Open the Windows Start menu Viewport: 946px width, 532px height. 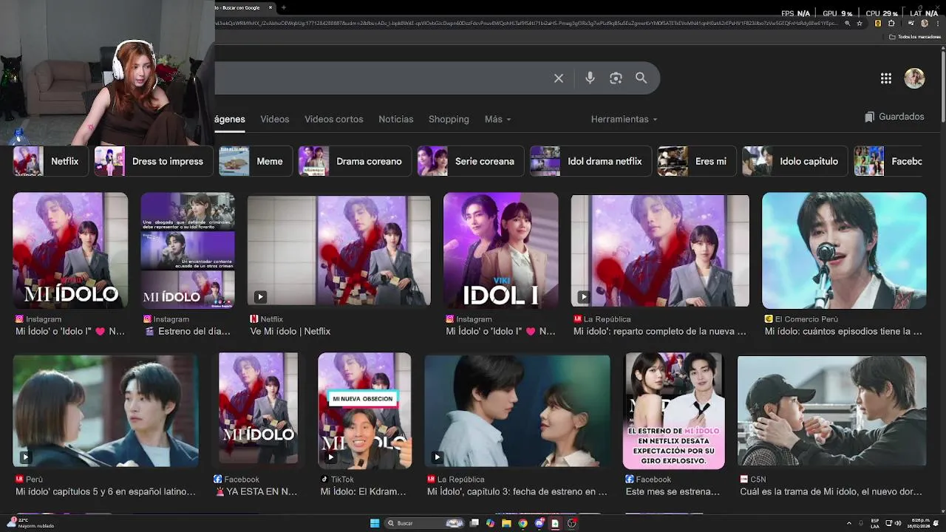[375, 523]
